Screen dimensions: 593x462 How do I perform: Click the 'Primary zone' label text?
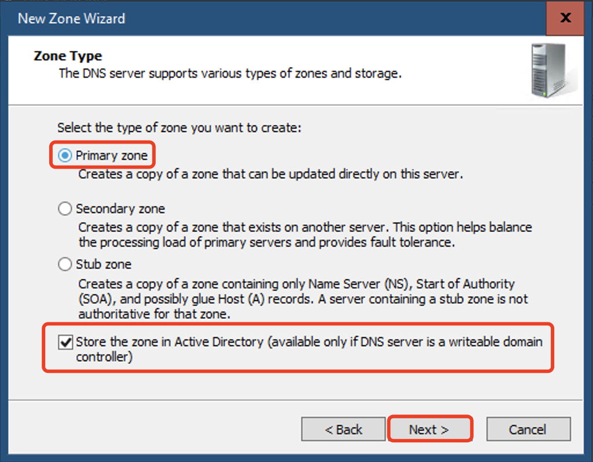[112, 155]
